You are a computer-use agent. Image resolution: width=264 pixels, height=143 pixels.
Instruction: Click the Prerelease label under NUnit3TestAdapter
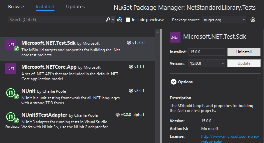12,127
